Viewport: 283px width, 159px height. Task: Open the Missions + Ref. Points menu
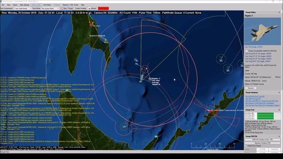click(x=70, y=5)
